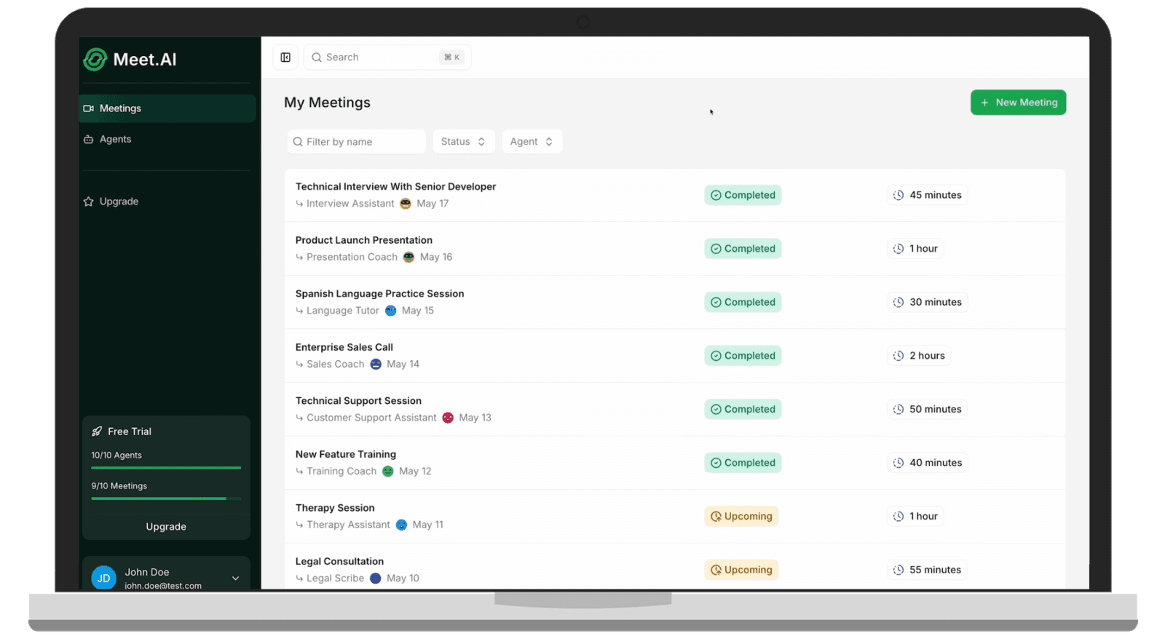The width and height of the screenshot is (1165, 636).
Task: Click the Completed badge for Enterprise Sales Call
Action: pyautogui.click(x=743, y=356)
